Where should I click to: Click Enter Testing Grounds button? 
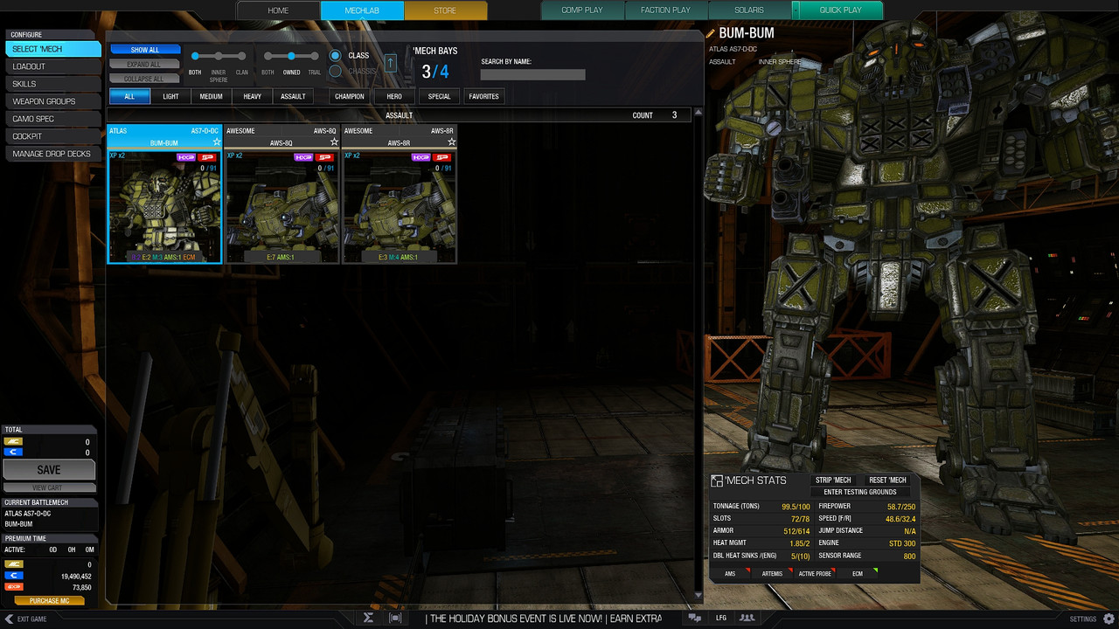(859, 492)
